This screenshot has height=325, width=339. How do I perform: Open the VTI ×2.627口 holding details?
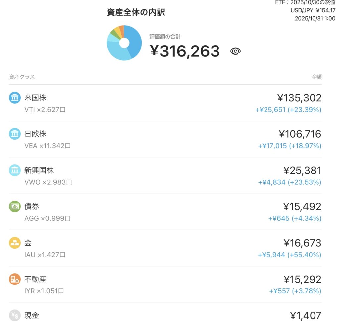point(45,110)
